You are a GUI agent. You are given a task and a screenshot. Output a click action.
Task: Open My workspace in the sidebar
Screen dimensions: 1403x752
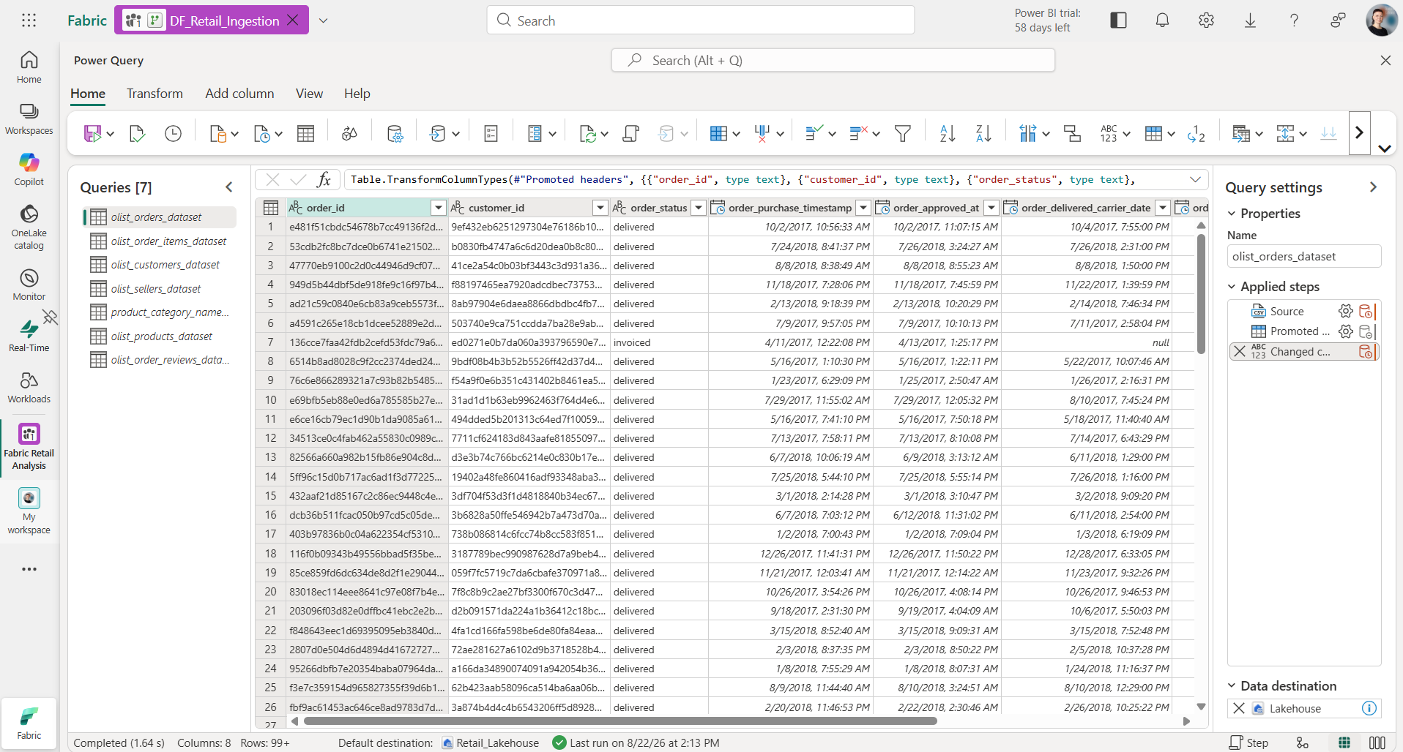pos(29,511)
